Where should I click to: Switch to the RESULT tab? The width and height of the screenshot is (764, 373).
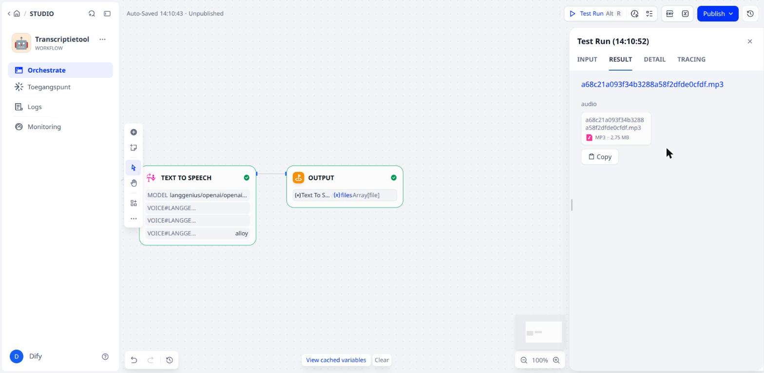[620, 59]
